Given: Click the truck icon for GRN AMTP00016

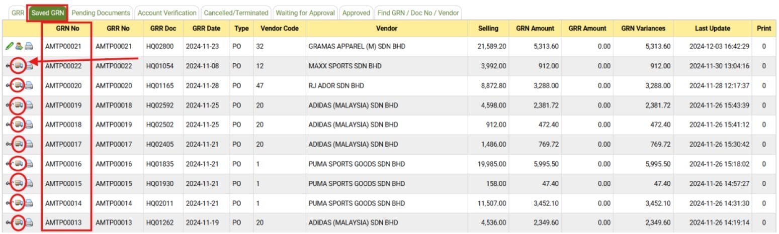Looking at the screenshot, I should [x=19, y=164].
